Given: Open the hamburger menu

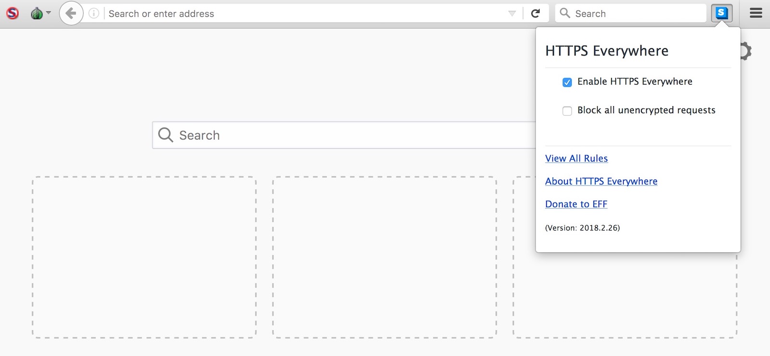Looking at the screenshot, I should [756, 13].
